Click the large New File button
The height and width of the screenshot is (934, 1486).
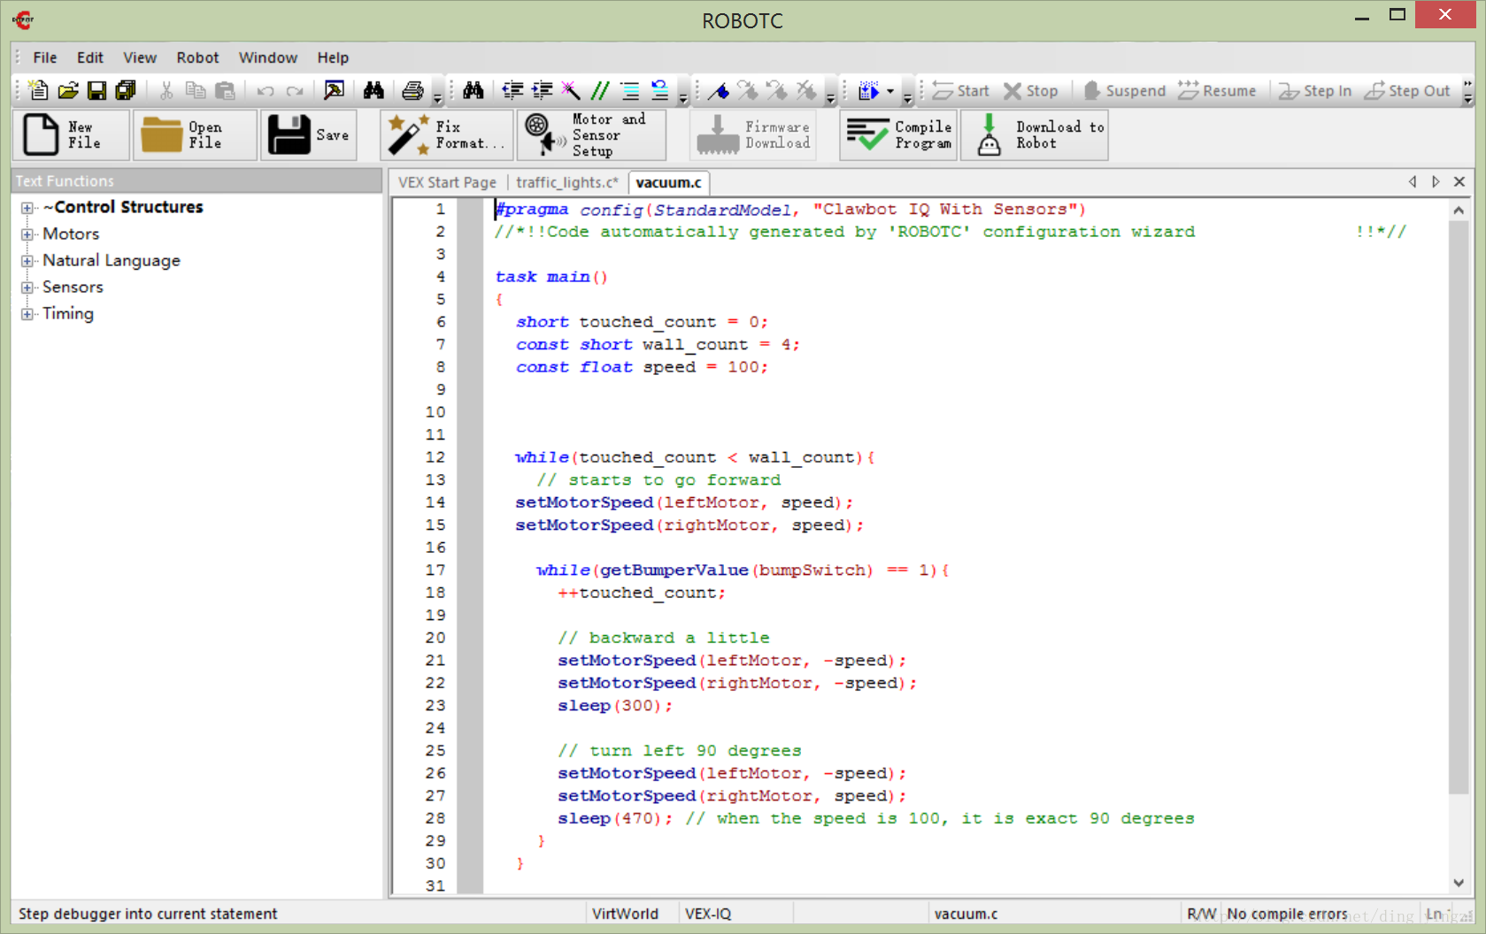point(71,134)
